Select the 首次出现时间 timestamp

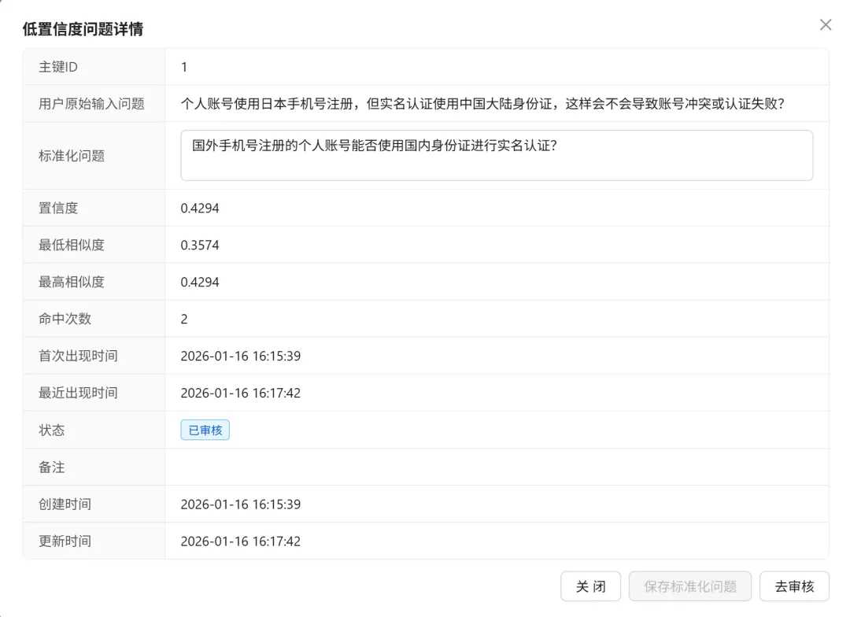[x=241, y=356]
